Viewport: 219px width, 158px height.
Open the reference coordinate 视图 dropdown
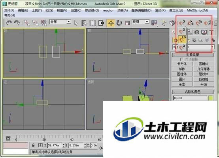(x=147, y=22)
